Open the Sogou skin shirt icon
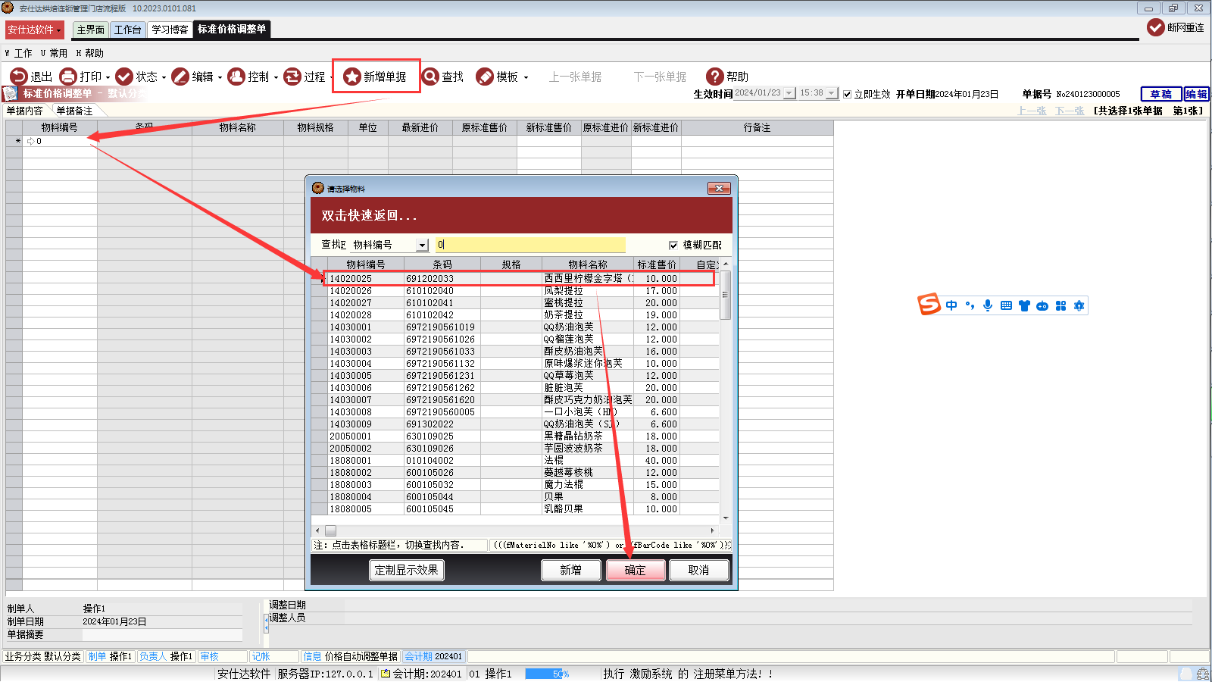The image size is (1212, 682). click(x=1024, y=305)
